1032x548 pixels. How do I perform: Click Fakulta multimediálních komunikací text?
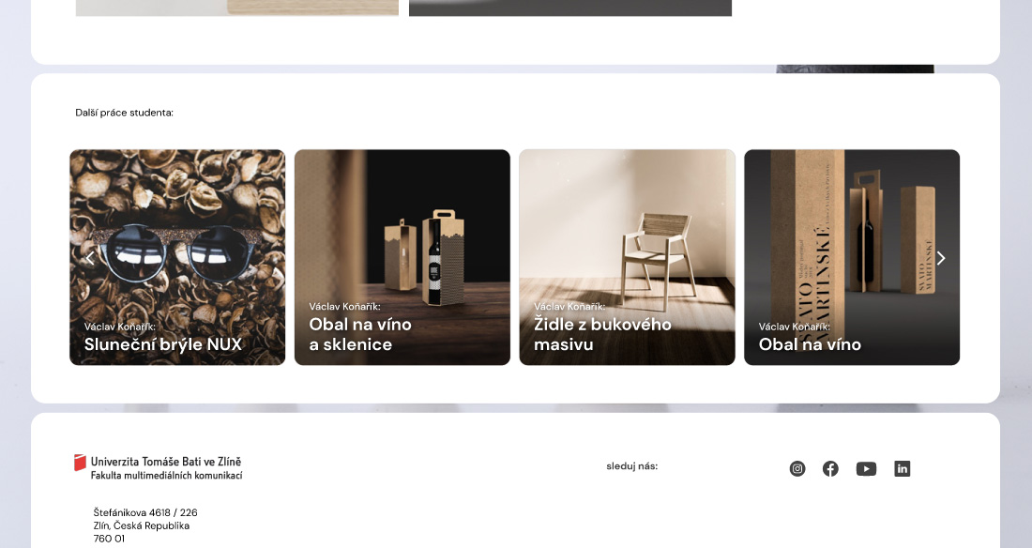(x=166, y=476)
